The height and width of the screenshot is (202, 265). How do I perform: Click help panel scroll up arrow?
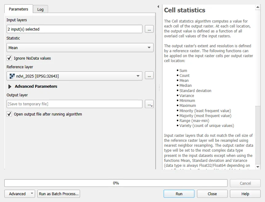258,7
